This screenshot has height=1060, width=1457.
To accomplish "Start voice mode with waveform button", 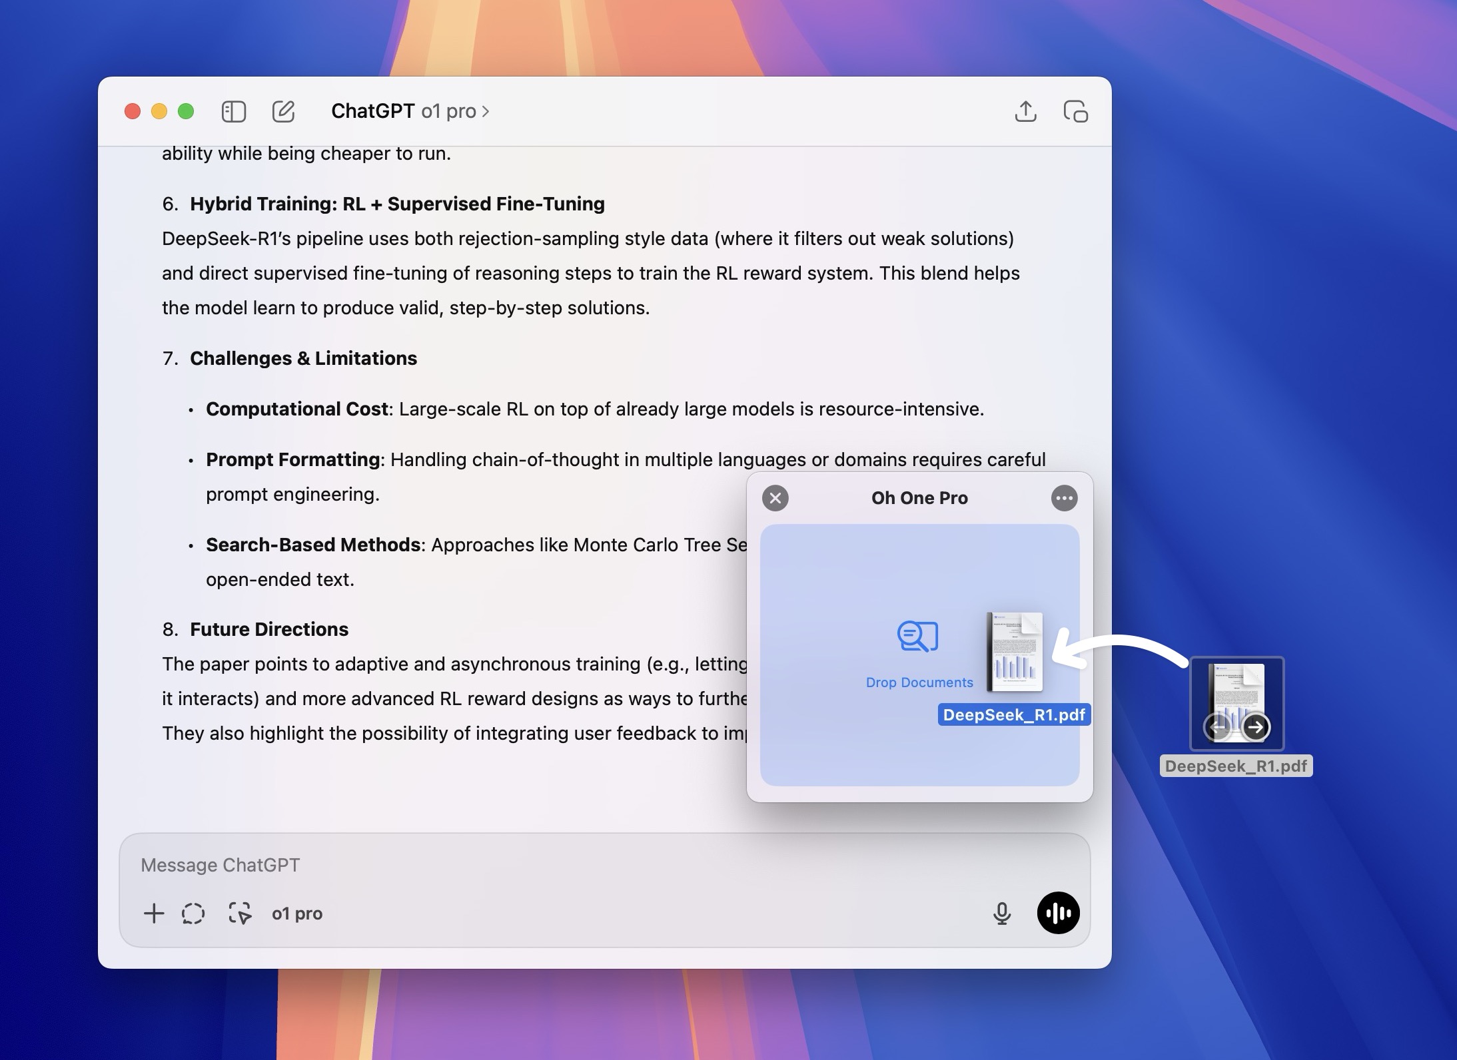I will pos(1058,913).
